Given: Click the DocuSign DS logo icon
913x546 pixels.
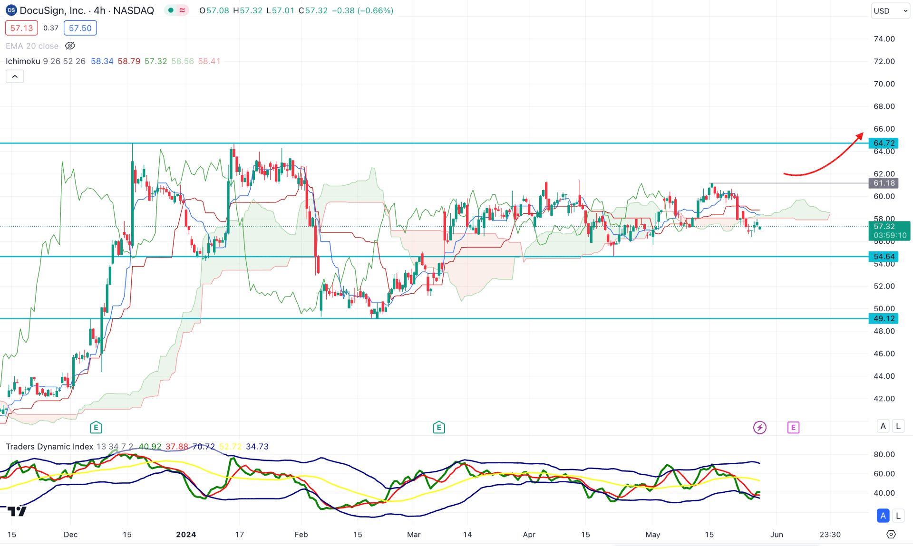Looking at the screenshot, I should pyautogui.click(x=11, y=10).
